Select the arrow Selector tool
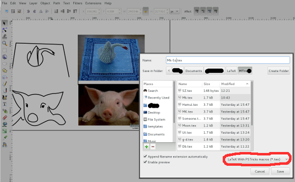Screen dimensions: 295x182 (4, 23)
